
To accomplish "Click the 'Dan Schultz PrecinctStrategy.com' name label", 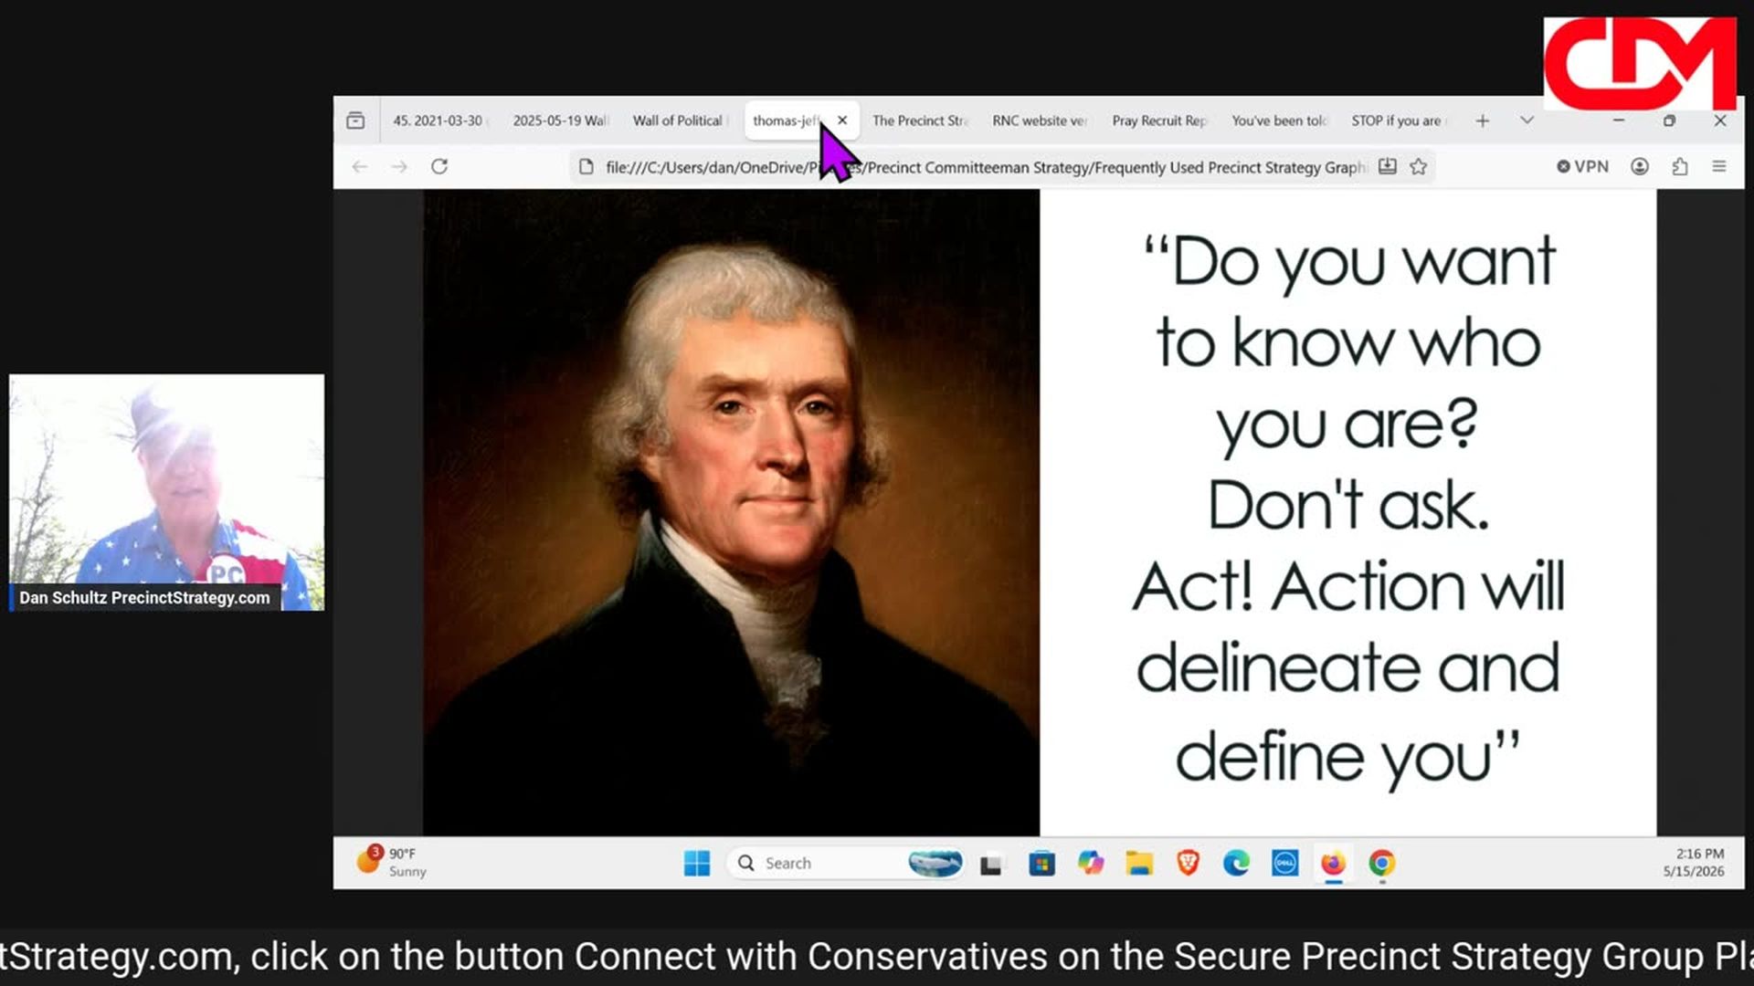I will (x=144, y=598).
